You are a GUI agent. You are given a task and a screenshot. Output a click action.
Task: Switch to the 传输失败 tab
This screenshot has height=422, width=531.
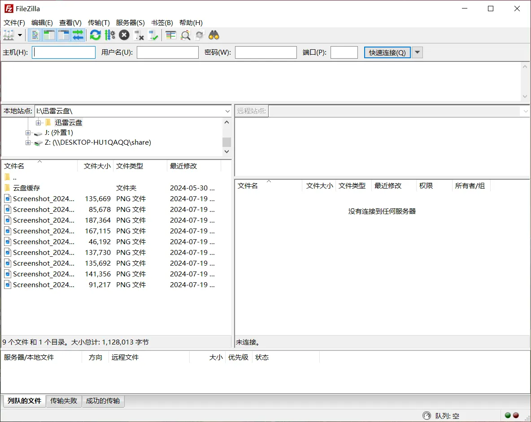click(x=64, y=400)
